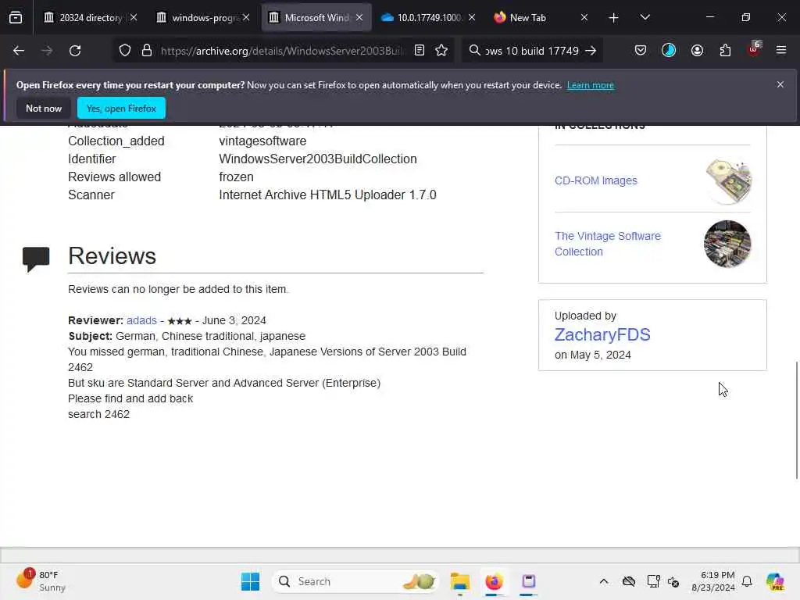
Task: Click Yes, open Firefox button
Action: [x=121, y=109]
